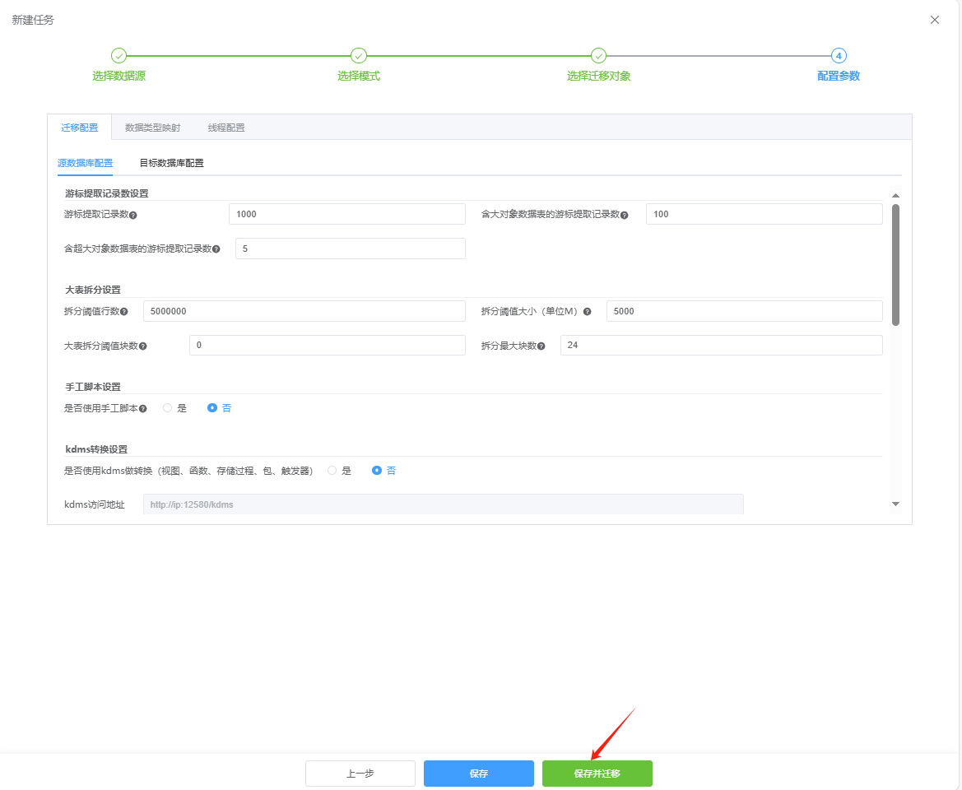This screenshot has height=790, width=962.
Task: Click the 大表拆分设置 section heading
Action: tap(93, 290)
